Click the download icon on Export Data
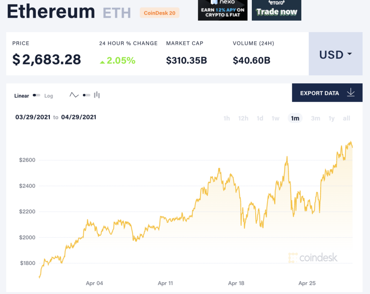The image size is (370, 294). click(x=351, y=92)
